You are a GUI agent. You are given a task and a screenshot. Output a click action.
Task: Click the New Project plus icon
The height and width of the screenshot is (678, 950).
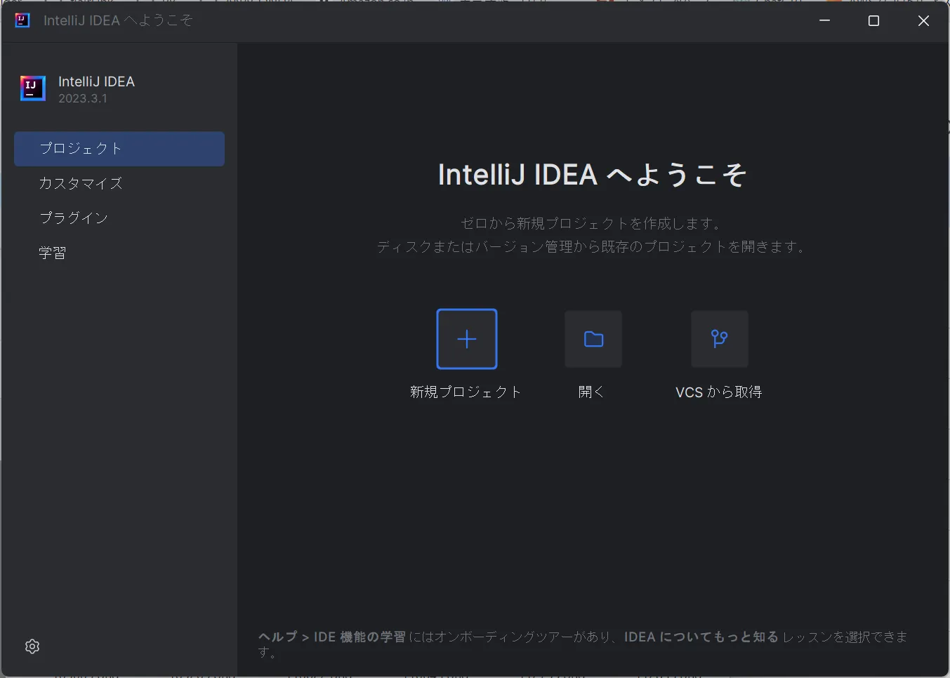coord(467,339)
